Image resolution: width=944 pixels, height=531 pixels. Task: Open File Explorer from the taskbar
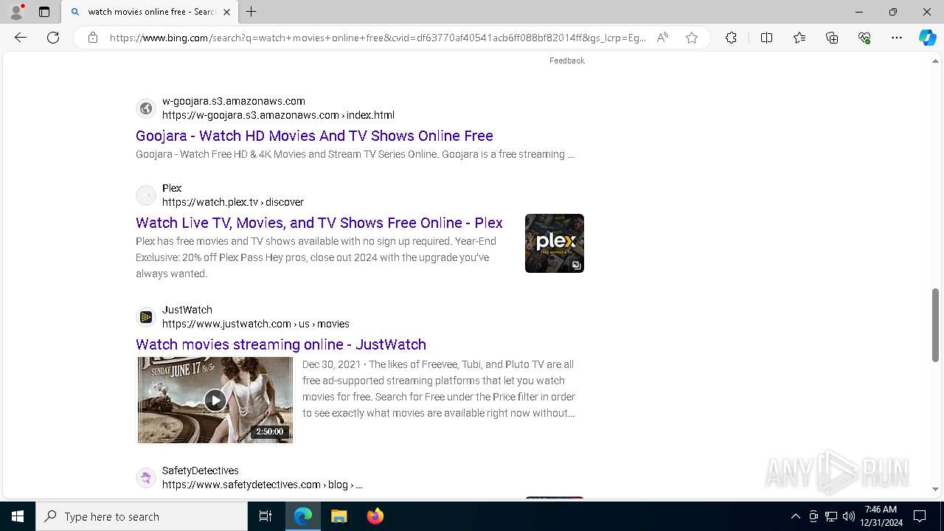tap(339, 516)
